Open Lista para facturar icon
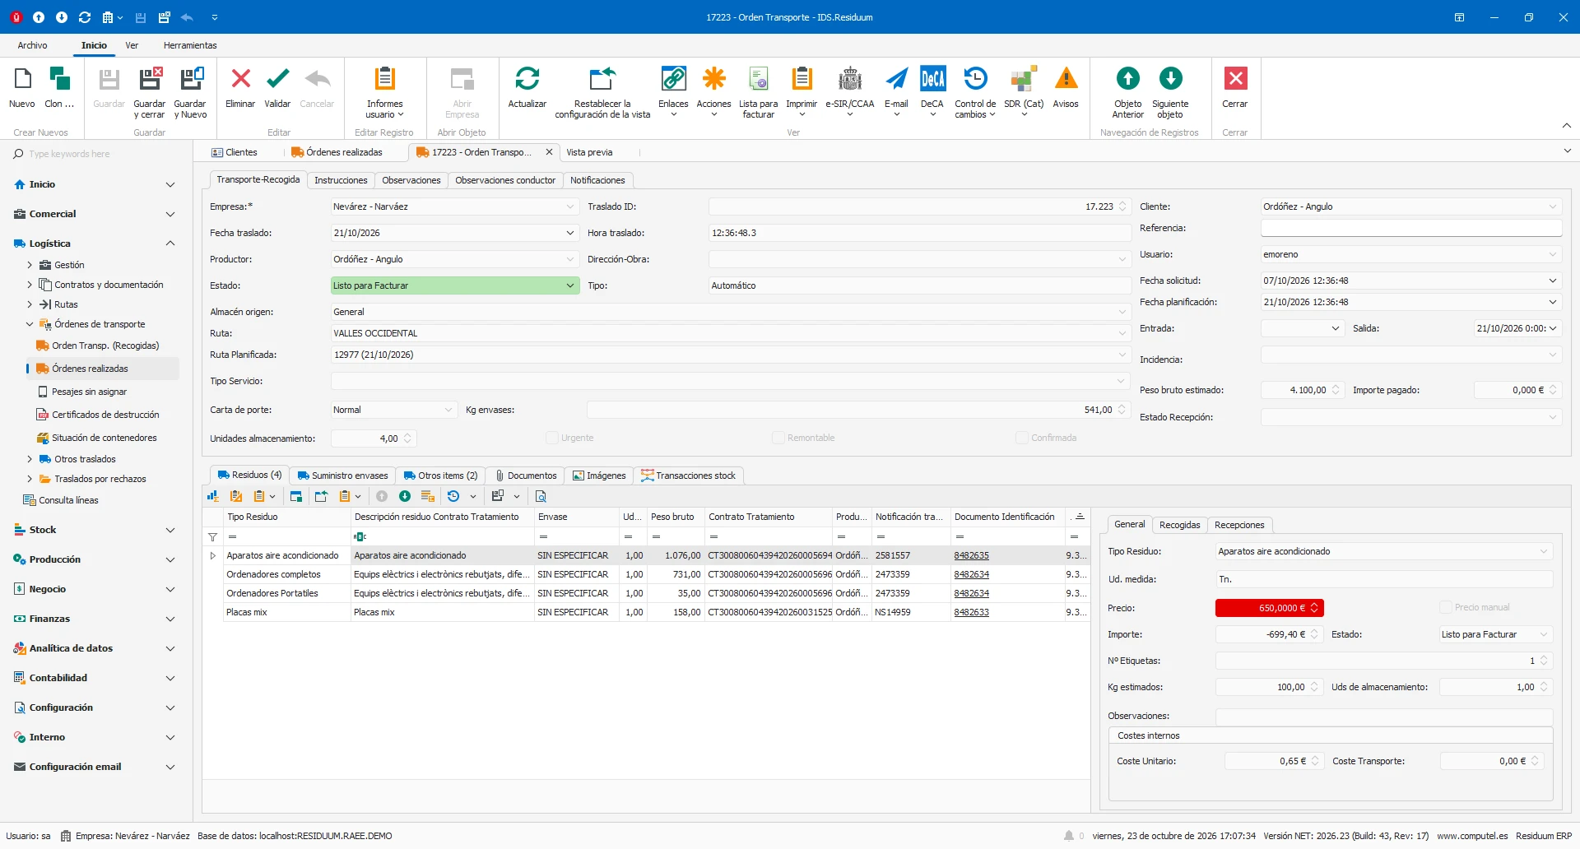This screenshot has height=849, width=1580. (x=758, y=80)
